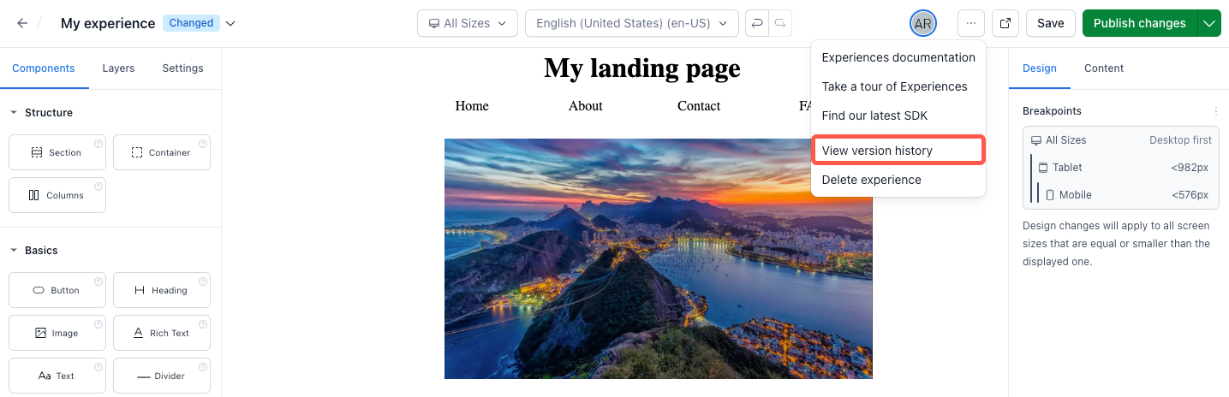This screenshot has height=397, width=1229.
Task: Click the landing page hero image
Action: (x=659, y=258)
